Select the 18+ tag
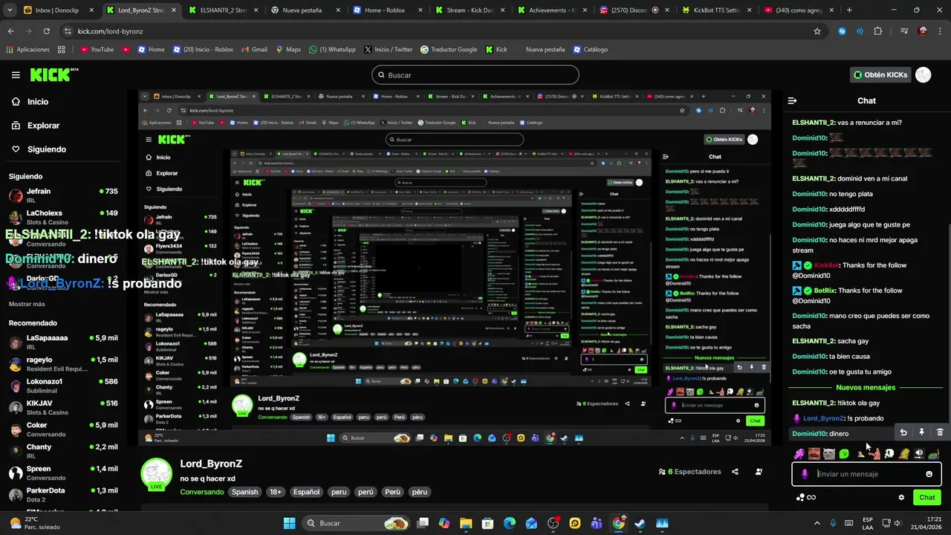951x535 pixels. [x=275, y=492]
